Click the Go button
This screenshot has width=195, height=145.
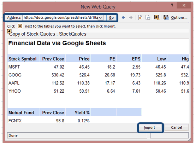[x=111, y=18]
